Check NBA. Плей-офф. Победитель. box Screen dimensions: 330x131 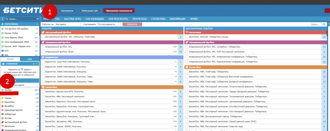[187, 72]
